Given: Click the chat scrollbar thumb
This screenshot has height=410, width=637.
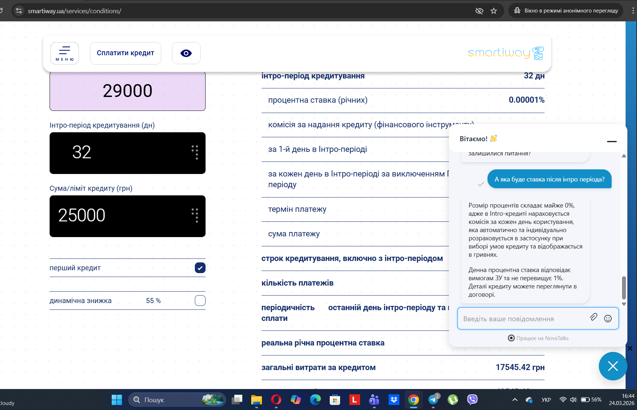Looking at the screenshot, I should point(624,288).
